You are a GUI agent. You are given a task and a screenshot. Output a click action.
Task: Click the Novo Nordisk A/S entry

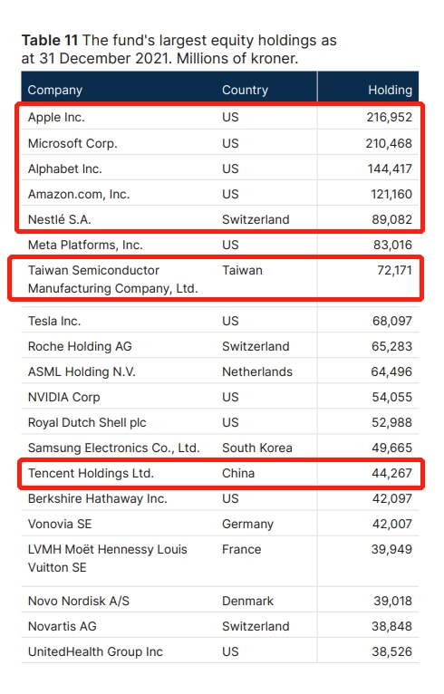(78, 601)
